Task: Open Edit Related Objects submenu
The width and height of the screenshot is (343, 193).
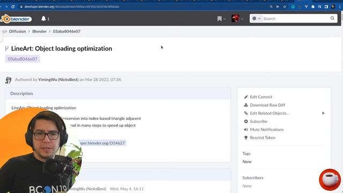Action: tap(270, 113)
